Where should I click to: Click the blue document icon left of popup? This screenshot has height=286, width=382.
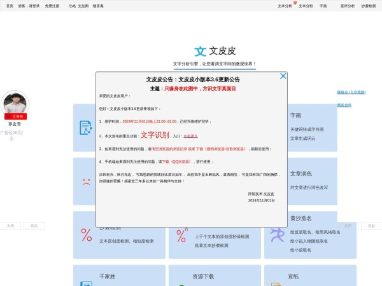[85, 128]
